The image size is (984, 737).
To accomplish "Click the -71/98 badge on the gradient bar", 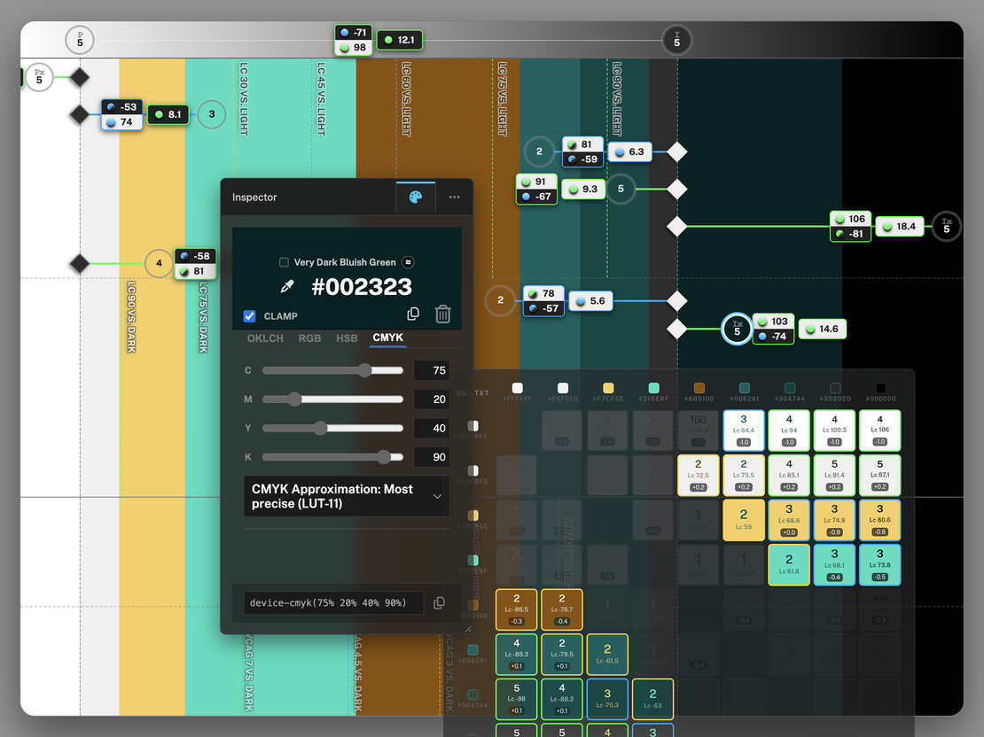I will click(x=354, y=40).
